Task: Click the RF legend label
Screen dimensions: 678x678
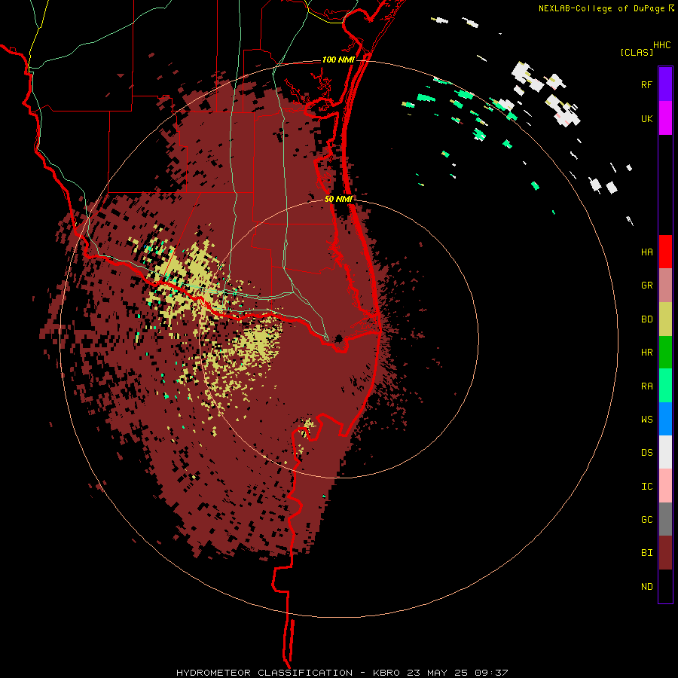Action: click(x=646, y=84)
